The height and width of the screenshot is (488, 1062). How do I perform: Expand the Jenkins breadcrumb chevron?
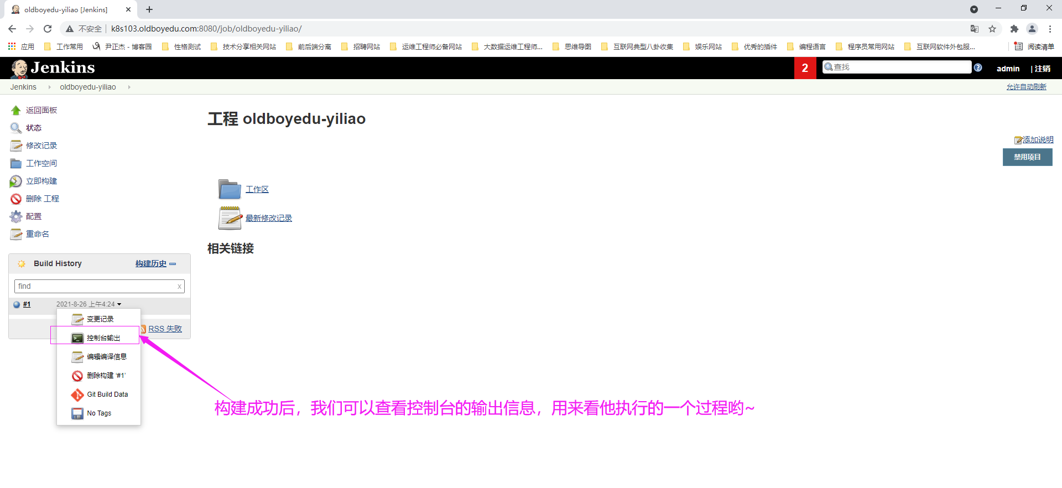(49, 87)
